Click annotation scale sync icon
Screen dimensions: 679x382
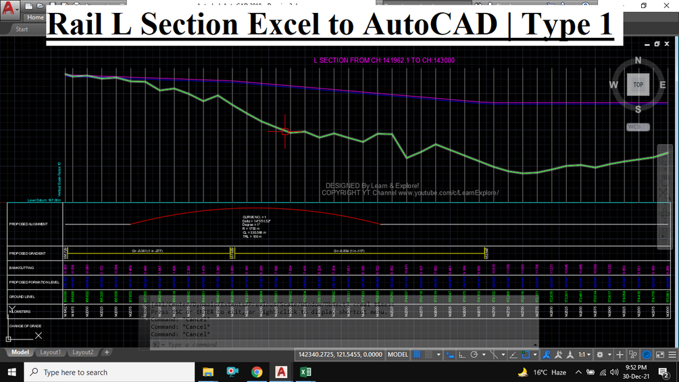click(570, 354)
